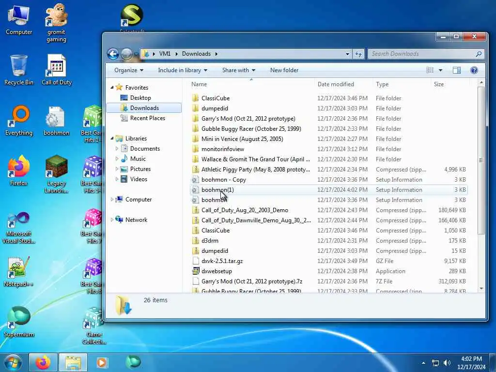
Task: Open the Include in library dropdown
Action: pyautogui.click(x=183, y=70)
